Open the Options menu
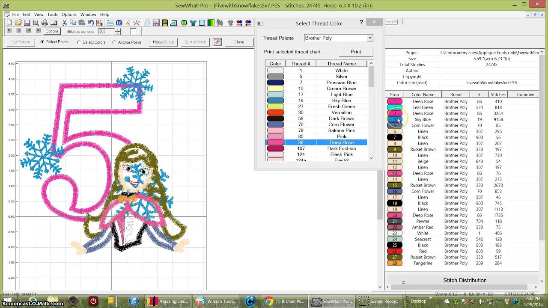 [68, 15]
